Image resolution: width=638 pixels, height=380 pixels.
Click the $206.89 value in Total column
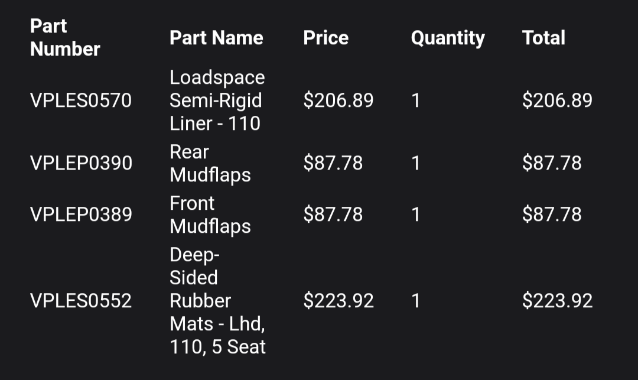[x=557, y=100]
